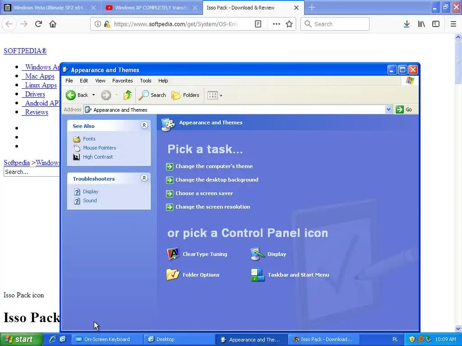Switch to Desktop taskbar button

[179, 339]
